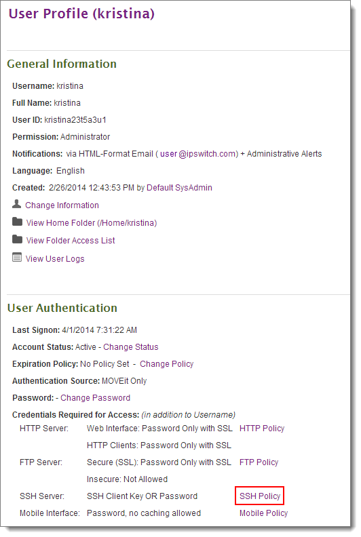Click the 'Insecure: Not Allowed' text
Screen dimensions: 361x537
click(x=127, y=479)
